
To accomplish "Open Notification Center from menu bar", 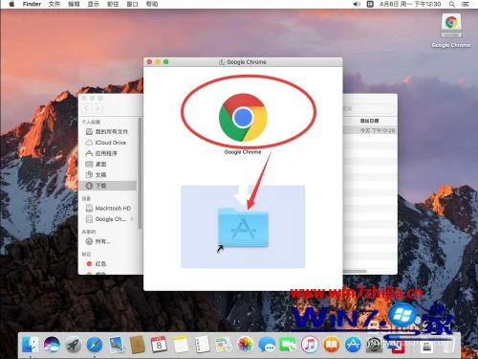I will pos(466,4).
